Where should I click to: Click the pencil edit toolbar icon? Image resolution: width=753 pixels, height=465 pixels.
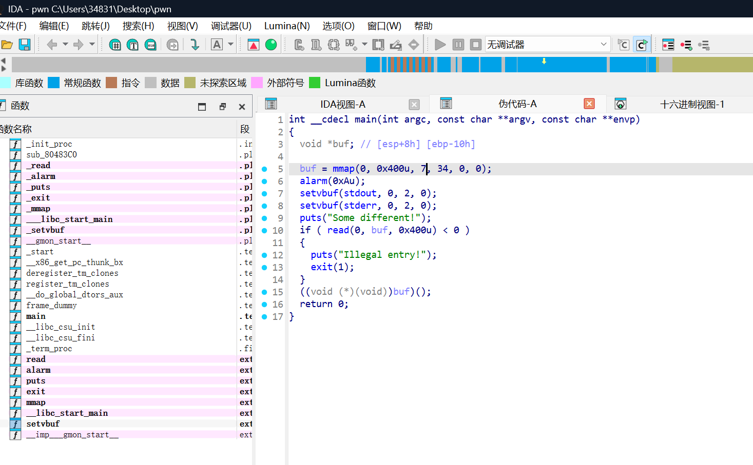[x=396, y=45]
